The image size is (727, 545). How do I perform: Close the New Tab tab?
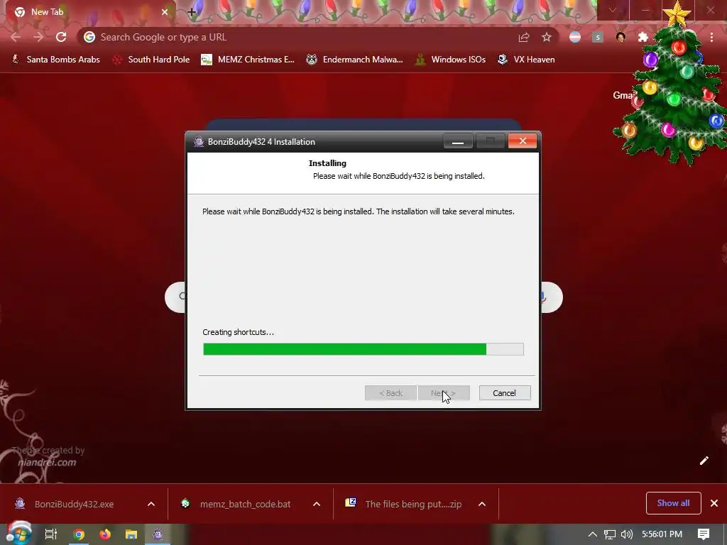click(165, 12)
